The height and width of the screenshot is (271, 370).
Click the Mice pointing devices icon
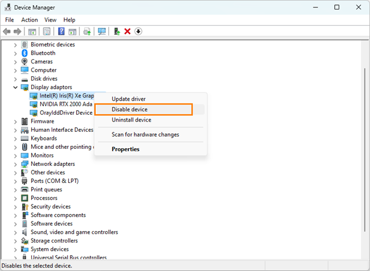point(24,147)
